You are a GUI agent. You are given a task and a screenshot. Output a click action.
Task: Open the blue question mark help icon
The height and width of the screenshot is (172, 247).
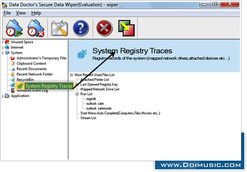[x=81, y=28]
